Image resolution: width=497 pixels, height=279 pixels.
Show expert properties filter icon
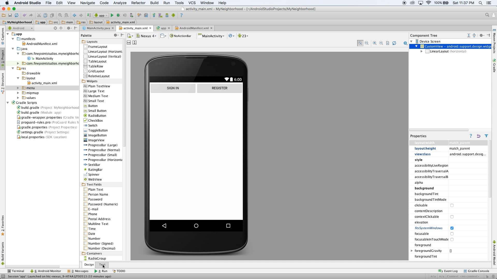[x=486, y=136]
